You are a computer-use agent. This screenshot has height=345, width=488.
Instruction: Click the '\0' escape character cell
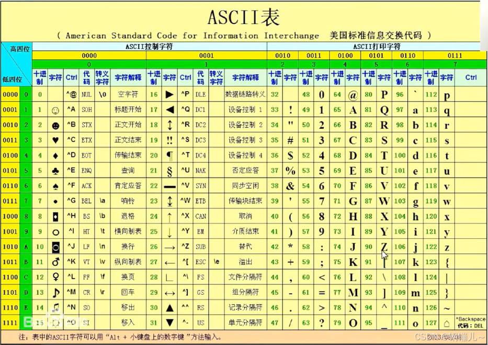[103, 94]
